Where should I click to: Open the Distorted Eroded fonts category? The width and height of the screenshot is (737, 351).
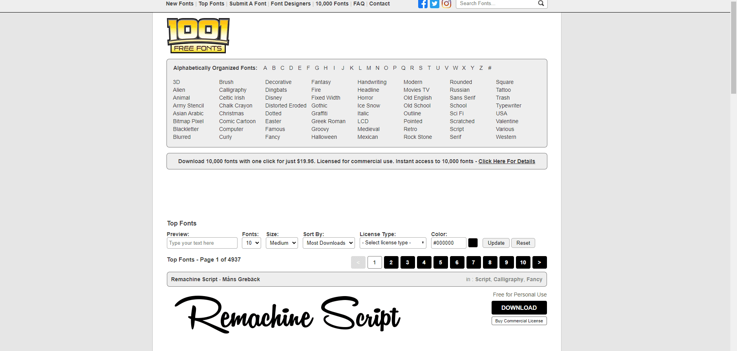click(x=286, y=105)
